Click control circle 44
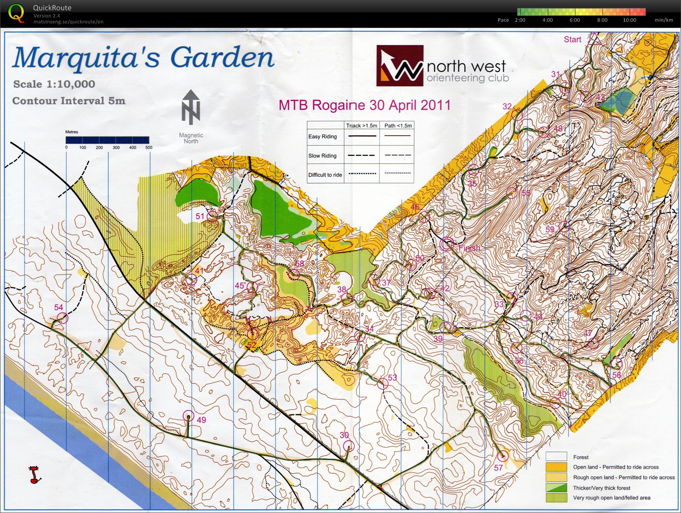The height and width of the screenshot is (513, 681). tap(526, 315)
